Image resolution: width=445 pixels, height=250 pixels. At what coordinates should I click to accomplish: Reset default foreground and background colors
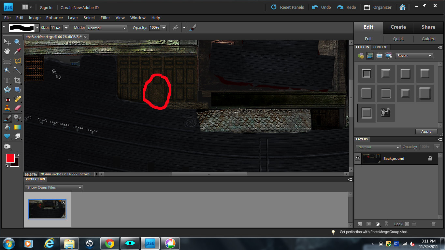(7, 166)
